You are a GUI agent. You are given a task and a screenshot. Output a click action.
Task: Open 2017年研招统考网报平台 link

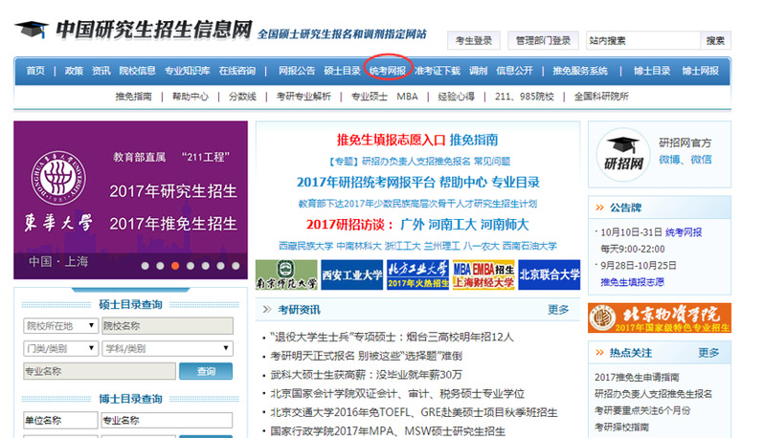point(366,183)
